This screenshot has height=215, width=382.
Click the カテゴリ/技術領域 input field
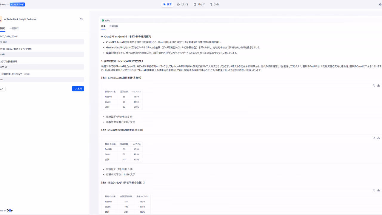click(42, 67)
